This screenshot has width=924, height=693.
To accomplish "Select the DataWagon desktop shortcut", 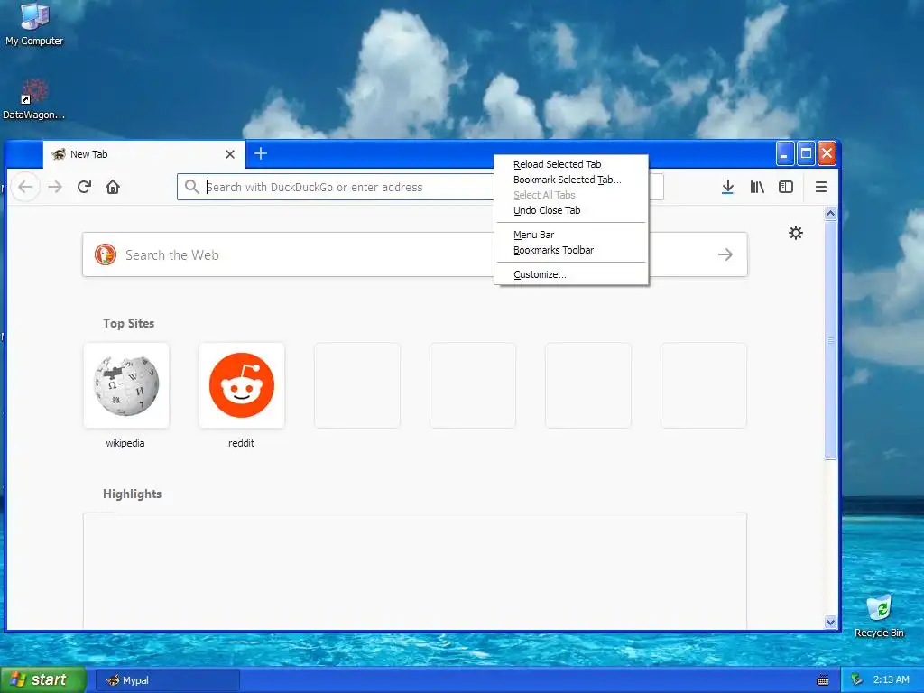I will pos(33,99).
